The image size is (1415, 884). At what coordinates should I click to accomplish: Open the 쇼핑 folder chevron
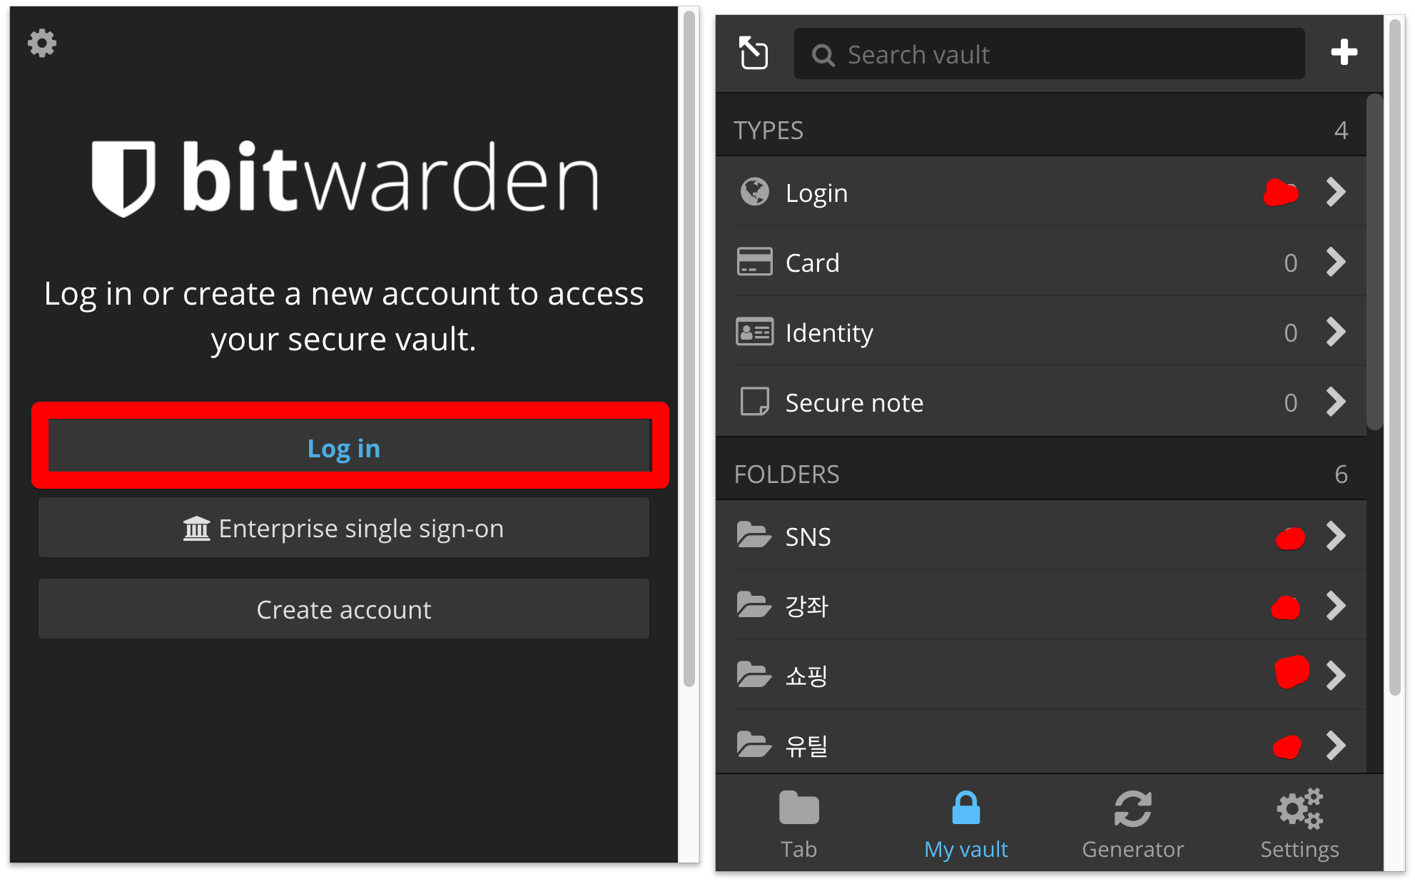point(1336,676)
